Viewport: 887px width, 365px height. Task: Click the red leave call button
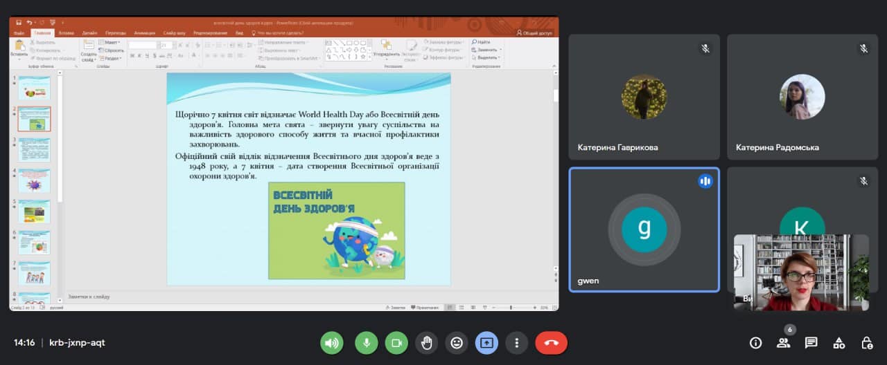551,343
